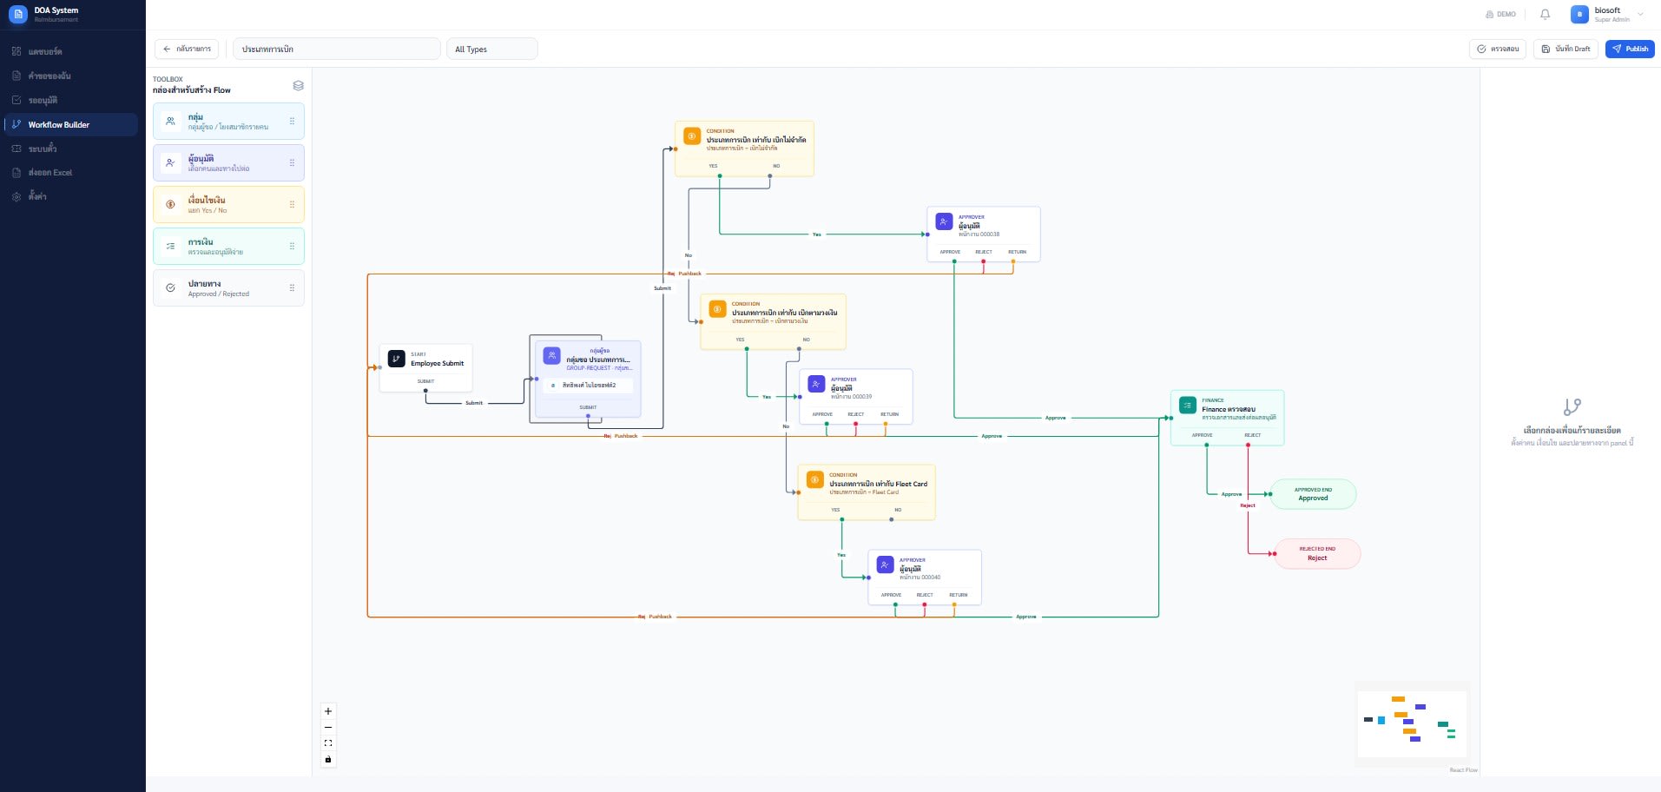1661x792 pixels.
Task: Select the เบิกตามวงเงิน condition node
Action: (773, 321)
